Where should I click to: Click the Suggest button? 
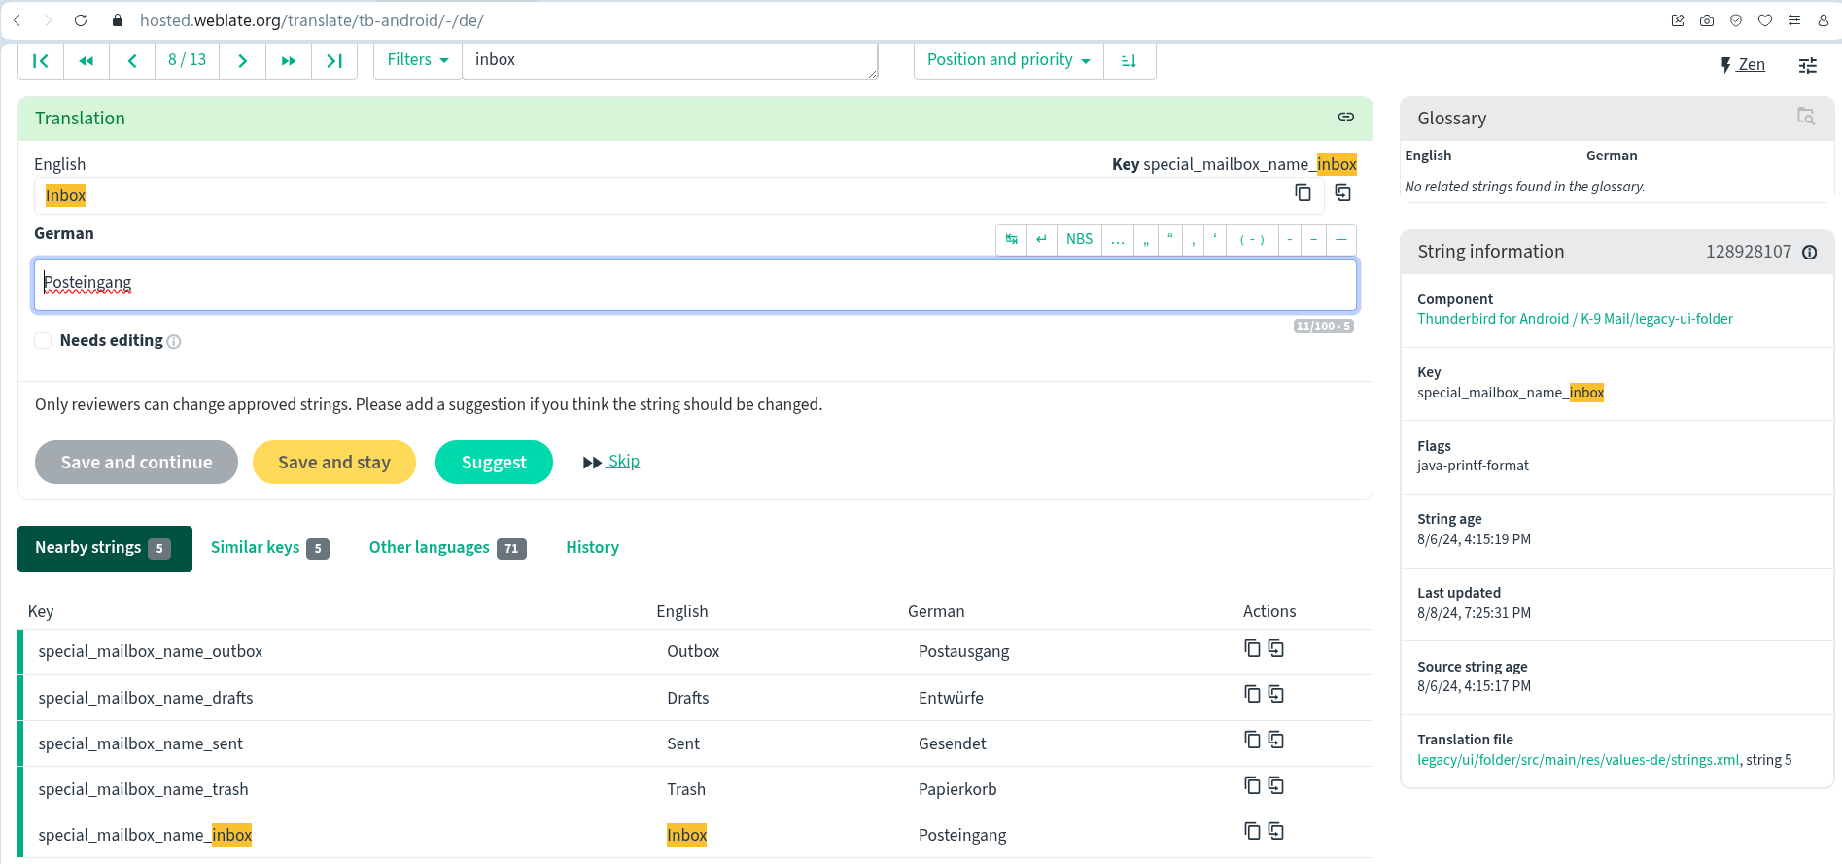(494, 463)
